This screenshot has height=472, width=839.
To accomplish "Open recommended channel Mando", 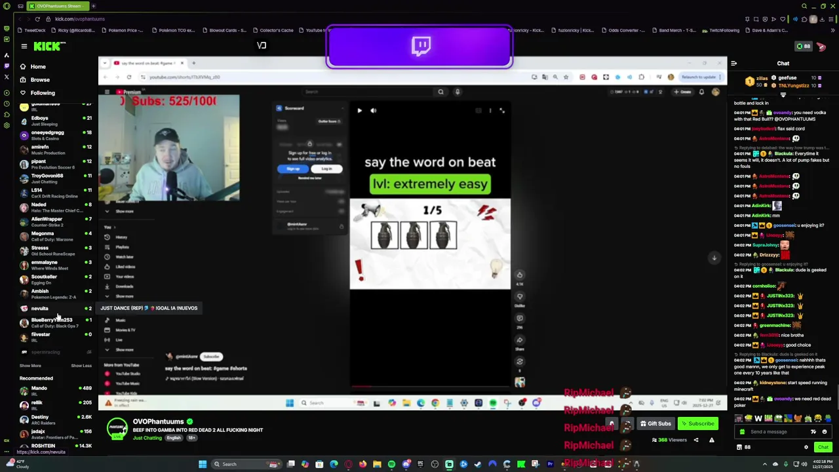I will tap(56, 391).
